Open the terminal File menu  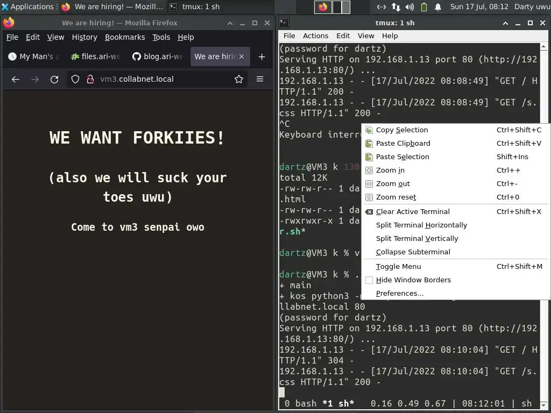(289, 36)
